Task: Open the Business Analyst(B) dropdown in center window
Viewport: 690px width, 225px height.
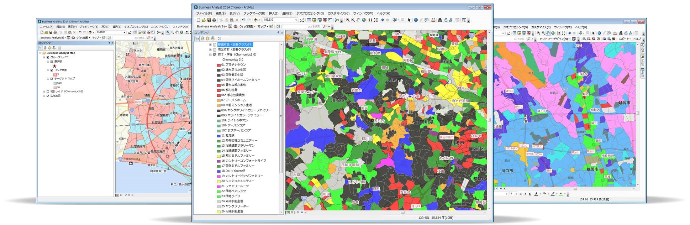Action: pos(211,26)
